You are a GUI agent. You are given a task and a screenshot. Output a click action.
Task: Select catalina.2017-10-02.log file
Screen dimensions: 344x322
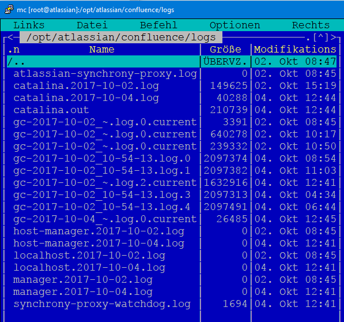(x=86, y=85)
